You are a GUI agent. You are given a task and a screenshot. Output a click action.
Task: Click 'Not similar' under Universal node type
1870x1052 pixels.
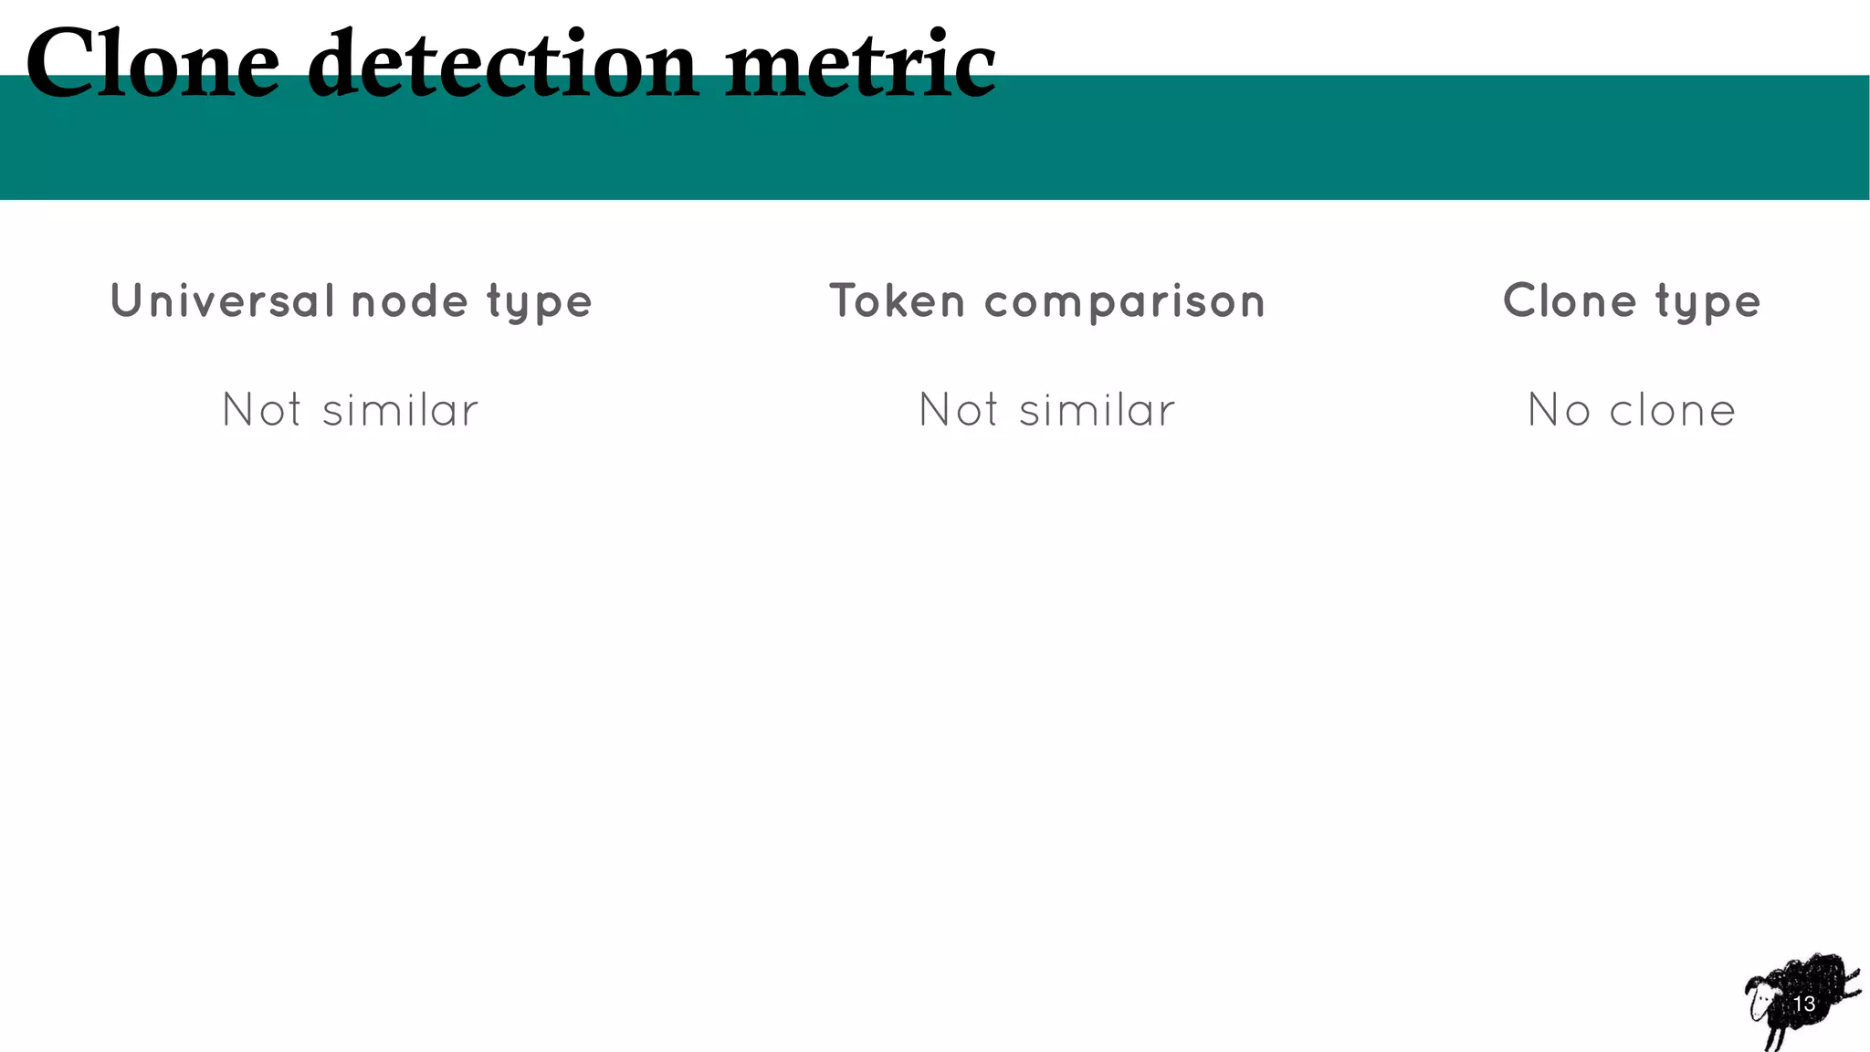click(x=350, y=410)
